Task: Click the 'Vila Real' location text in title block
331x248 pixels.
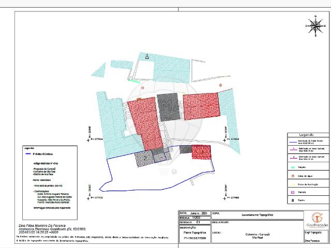Action: click(258, 238)
